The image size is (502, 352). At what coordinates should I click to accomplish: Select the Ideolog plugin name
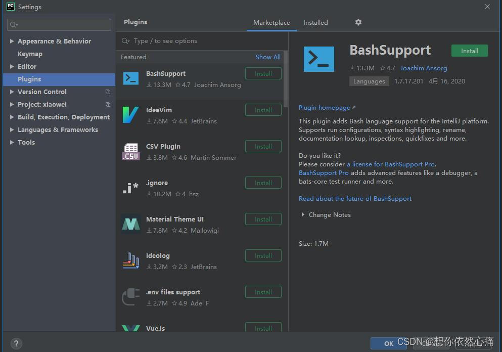[158, 255]
